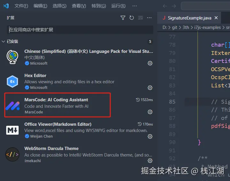230x181 pixels.
Task: Switch to the SignatureExample.java tab
Action: 189,18
